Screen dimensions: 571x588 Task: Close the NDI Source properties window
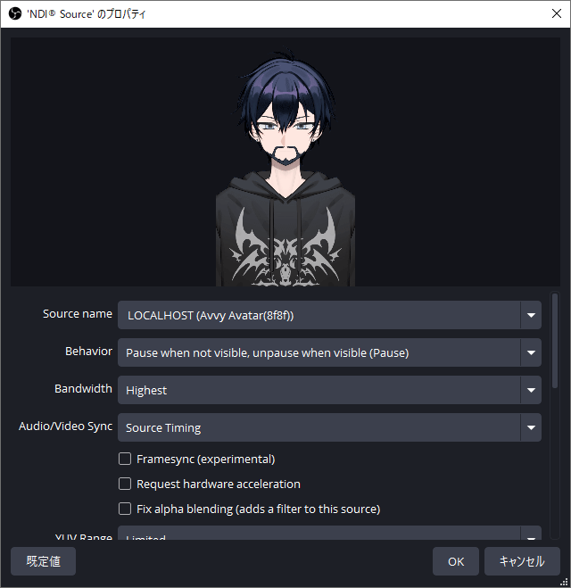(x=557, y=13)
